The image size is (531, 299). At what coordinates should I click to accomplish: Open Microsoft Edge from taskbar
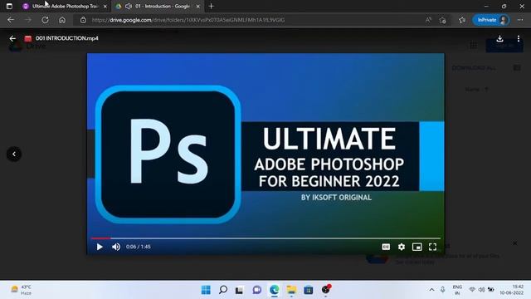[275, 290]
